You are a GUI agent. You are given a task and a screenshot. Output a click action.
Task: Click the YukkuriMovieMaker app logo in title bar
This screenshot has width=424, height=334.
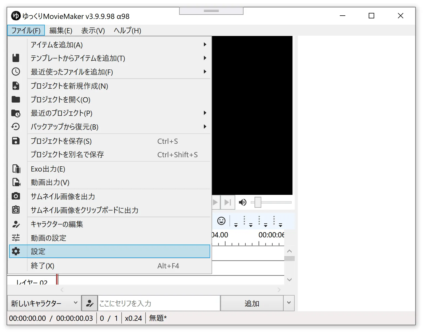tap(16, 16)
